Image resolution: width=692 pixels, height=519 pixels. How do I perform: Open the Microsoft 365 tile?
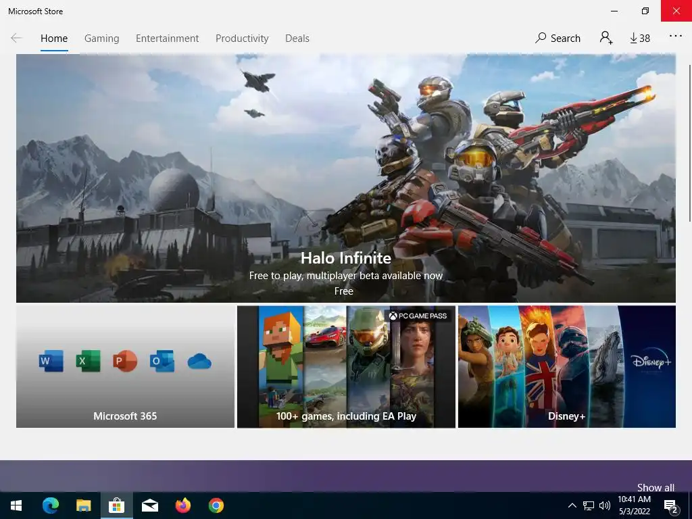125,366
